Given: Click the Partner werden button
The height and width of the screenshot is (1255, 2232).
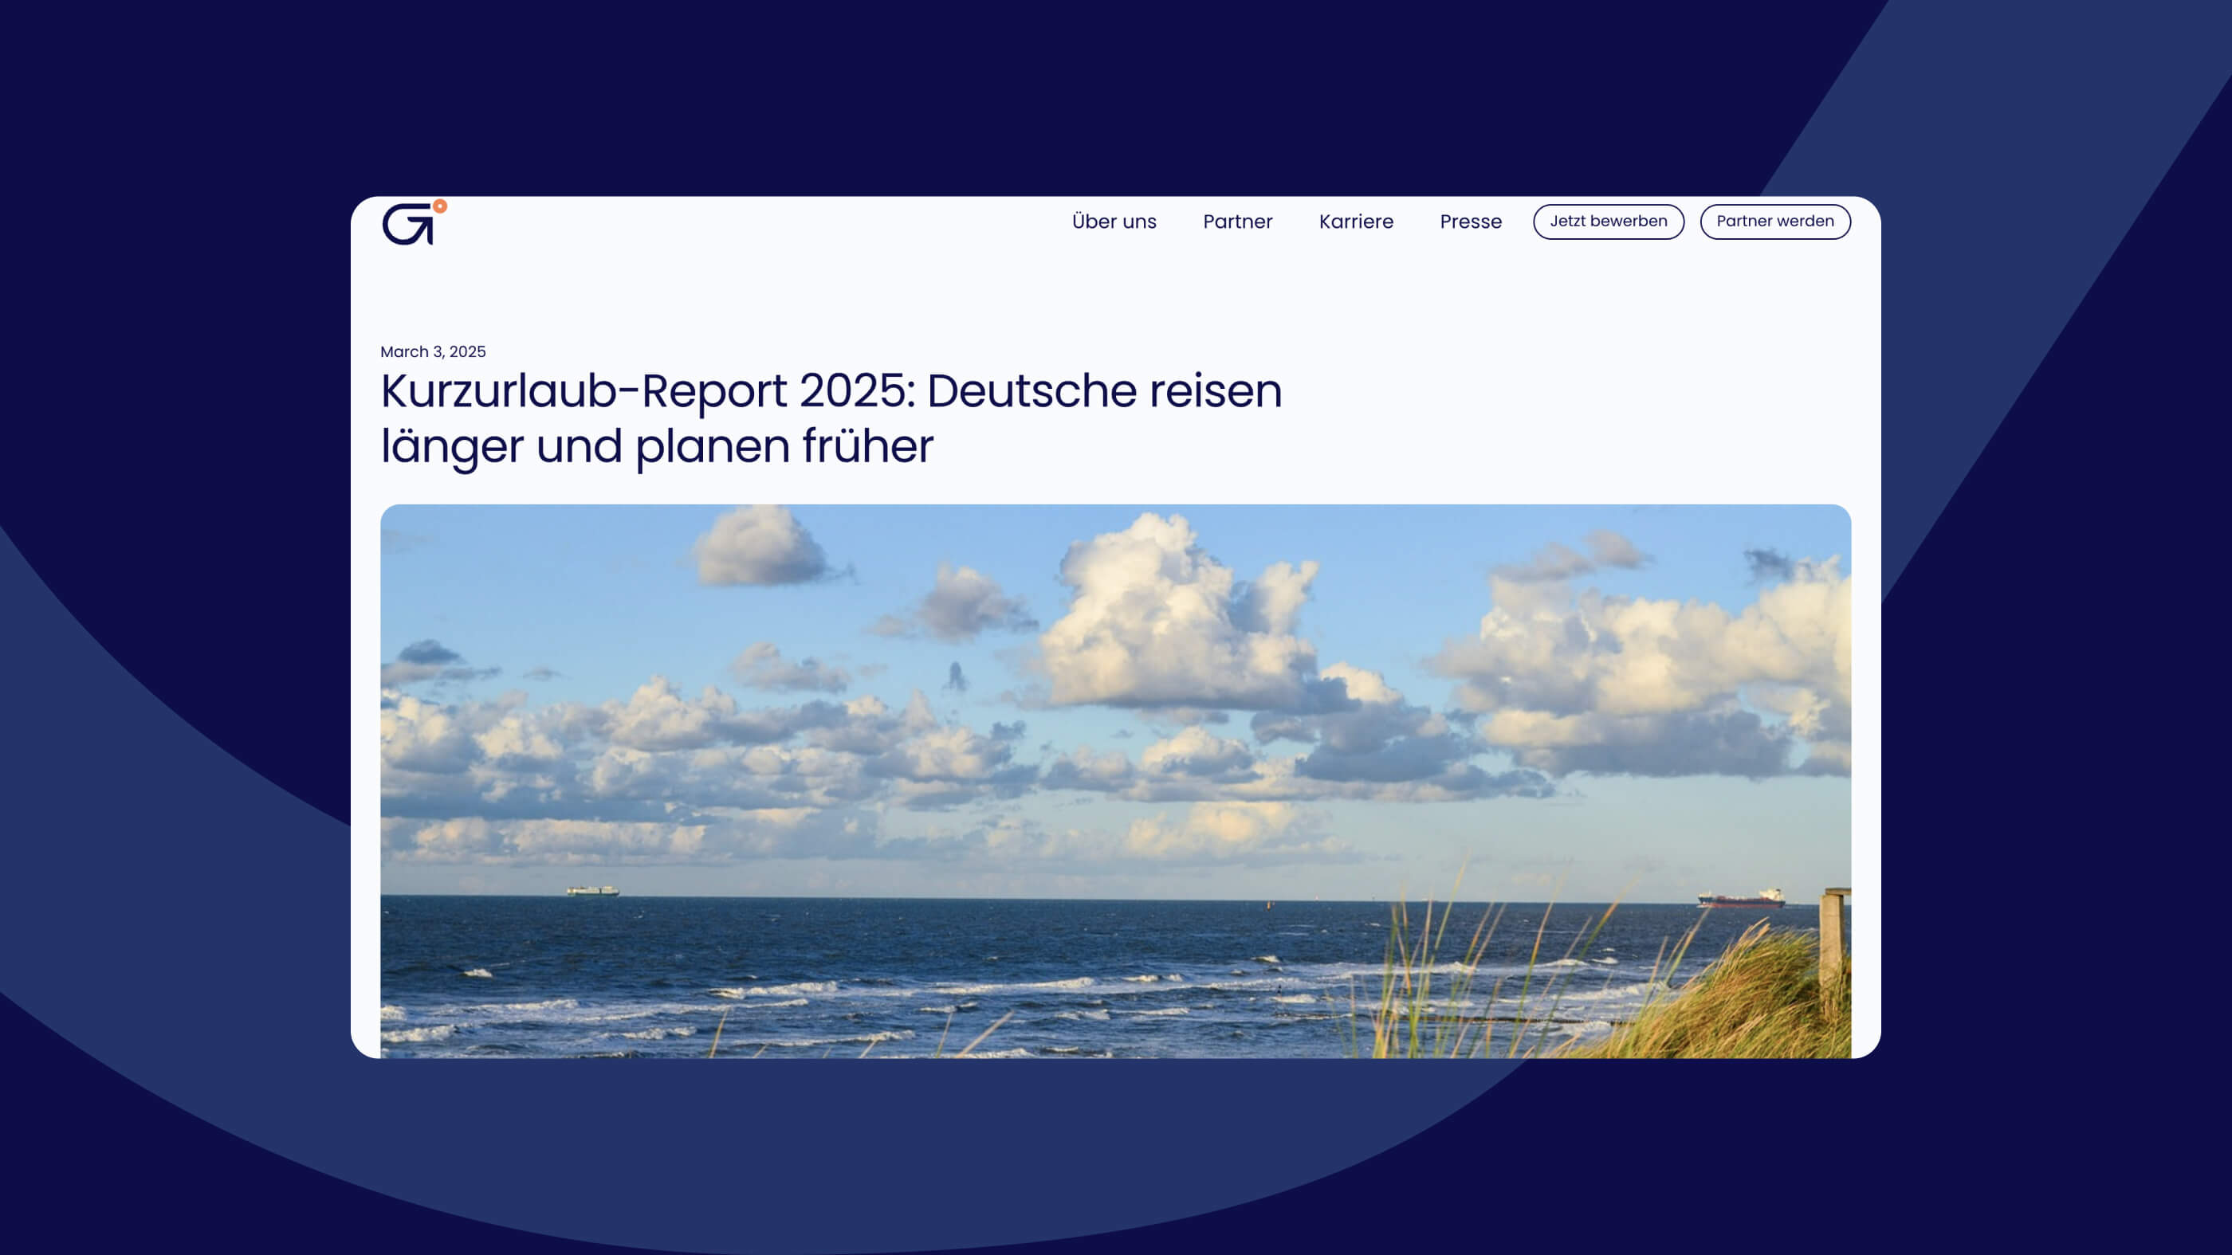Looking at the screenshot, I should (x=1774, y=222).
